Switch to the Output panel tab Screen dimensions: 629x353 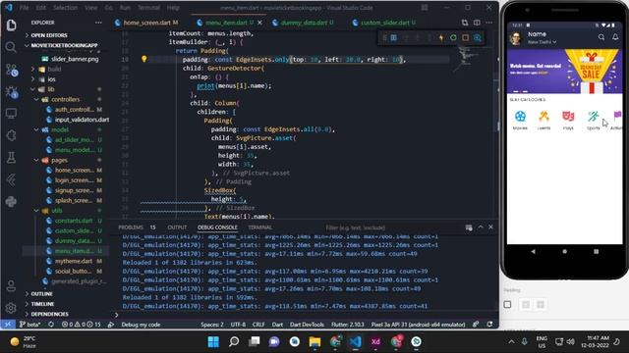pyautogui.click(x=177, y=227)
